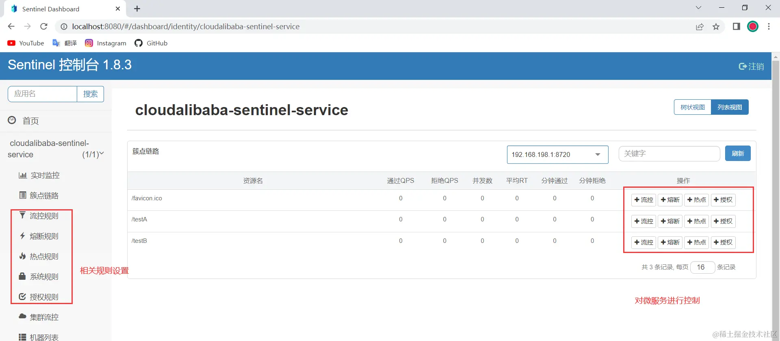Click the 搜索 button

(x=91, y=94)
